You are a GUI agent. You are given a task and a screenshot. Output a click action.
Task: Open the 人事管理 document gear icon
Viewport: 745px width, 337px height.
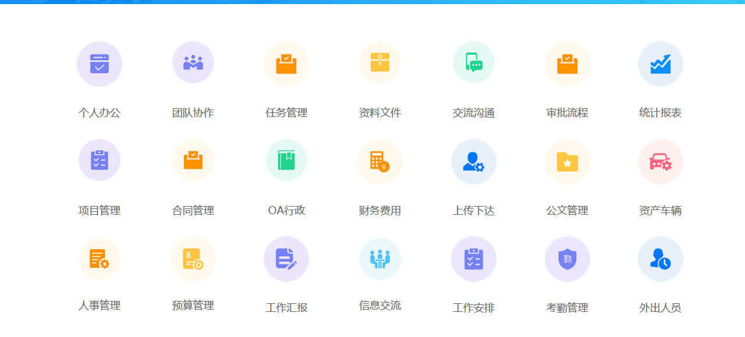tap(100, 259)
